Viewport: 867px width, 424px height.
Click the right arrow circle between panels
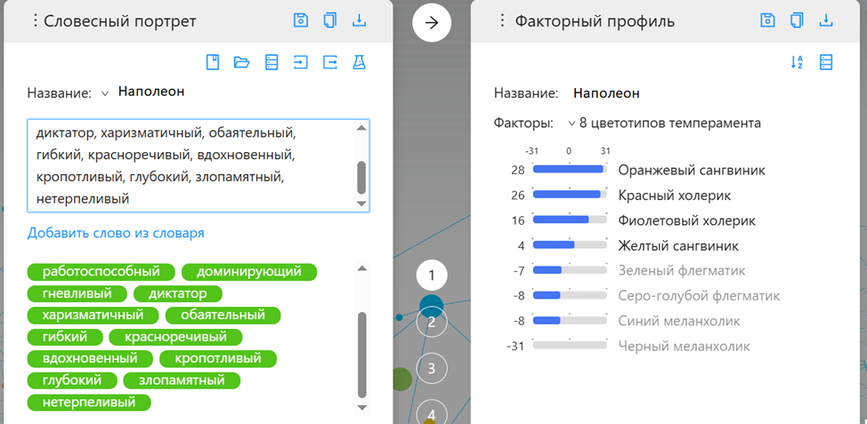pyautogui.click(x=432, y=22)
